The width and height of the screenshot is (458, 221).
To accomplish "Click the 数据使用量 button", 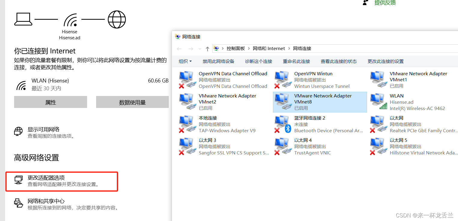I will [132, 102].
